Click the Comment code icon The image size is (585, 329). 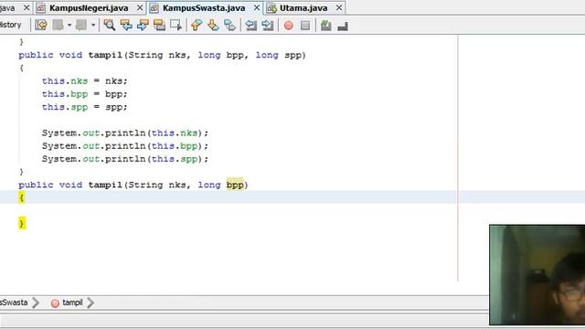(x=325, y=25)
